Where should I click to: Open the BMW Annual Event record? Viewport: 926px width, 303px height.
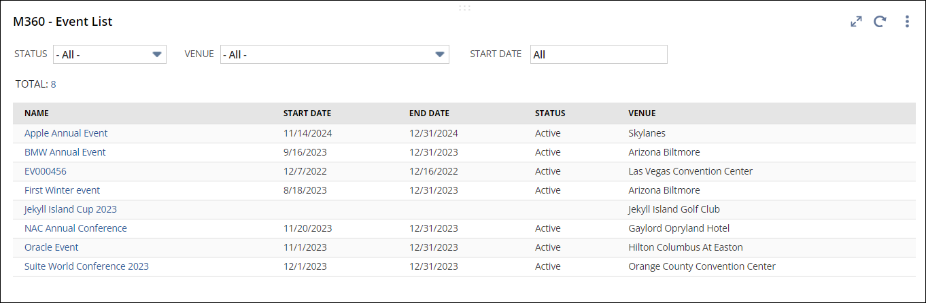pos(65,152)
